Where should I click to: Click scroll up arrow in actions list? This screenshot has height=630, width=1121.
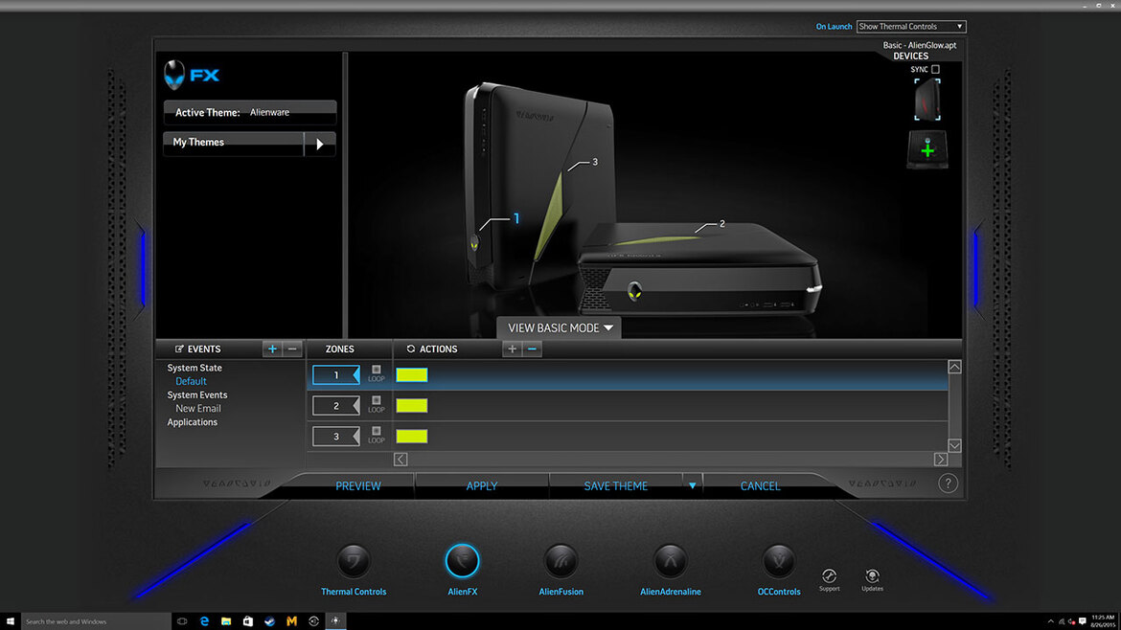click(954, 367)
